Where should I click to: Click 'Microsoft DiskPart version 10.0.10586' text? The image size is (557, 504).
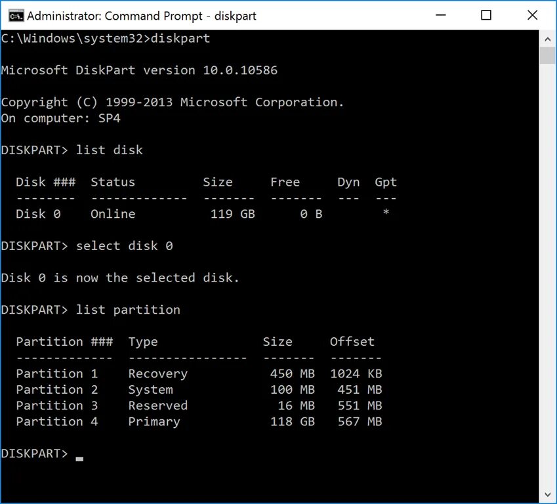(x=139, y=70)
